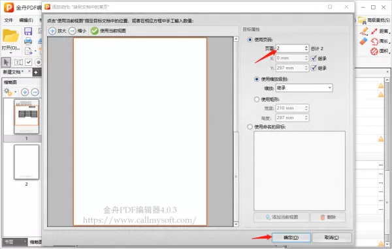Click preview scrollbar down arrow
The image size is (392, 249).
236,224
